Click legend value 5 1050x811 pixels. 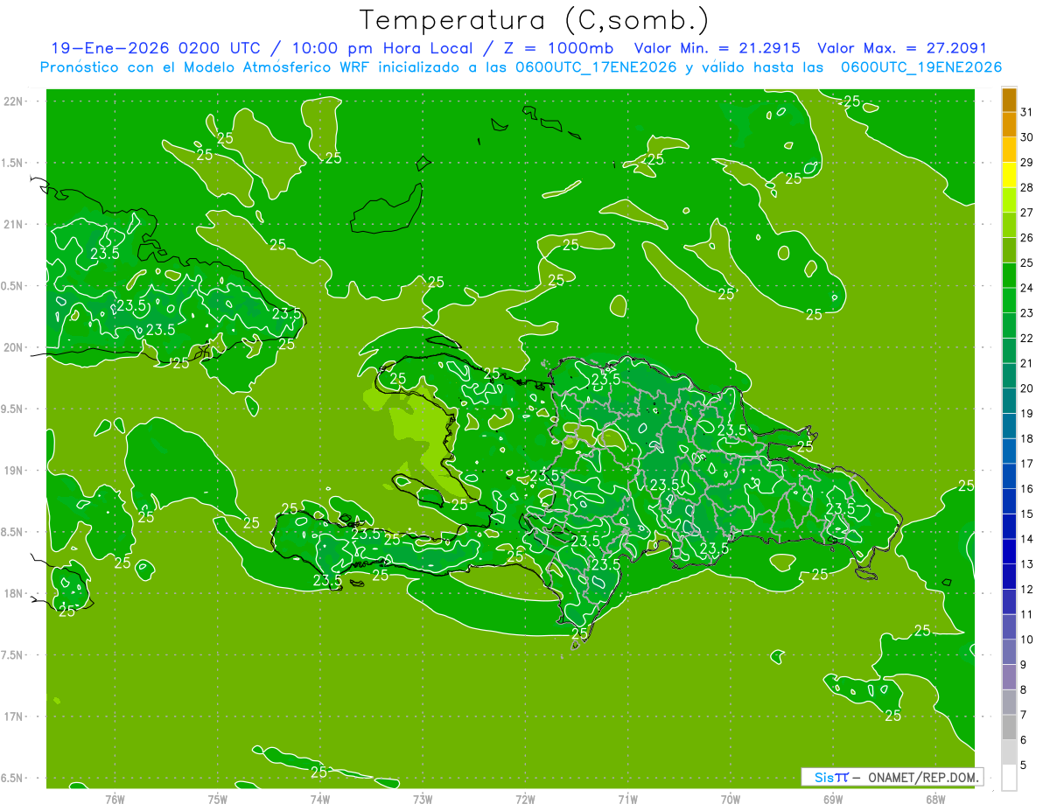1024,766
